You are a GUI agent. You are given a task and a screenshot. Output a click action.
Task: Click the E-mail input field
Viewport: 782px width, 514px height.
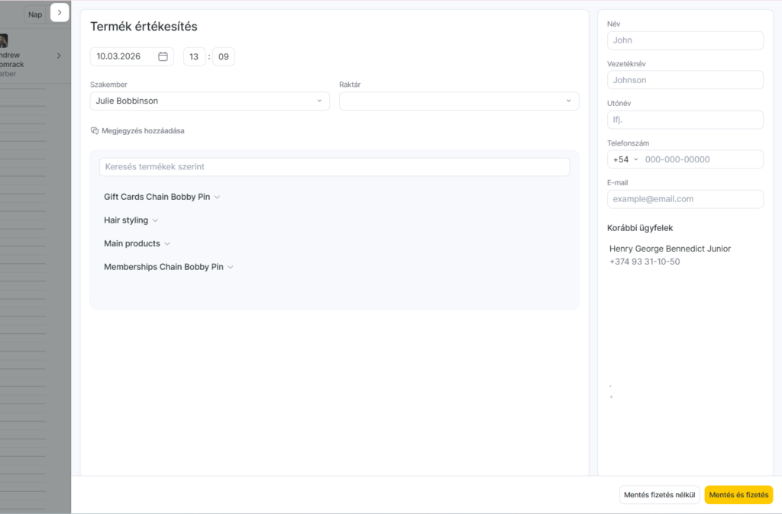coord(685,199)
